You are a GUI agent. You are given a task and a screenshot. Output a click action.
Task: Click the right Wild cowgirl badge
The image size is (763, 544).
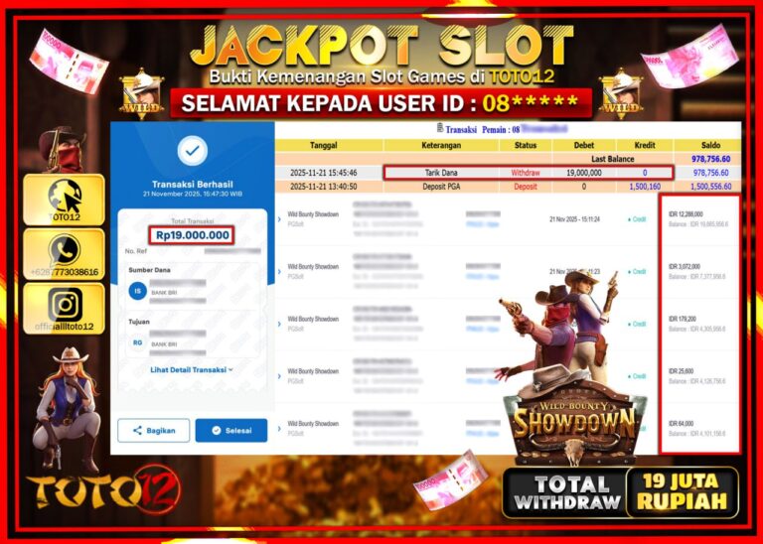621,94
